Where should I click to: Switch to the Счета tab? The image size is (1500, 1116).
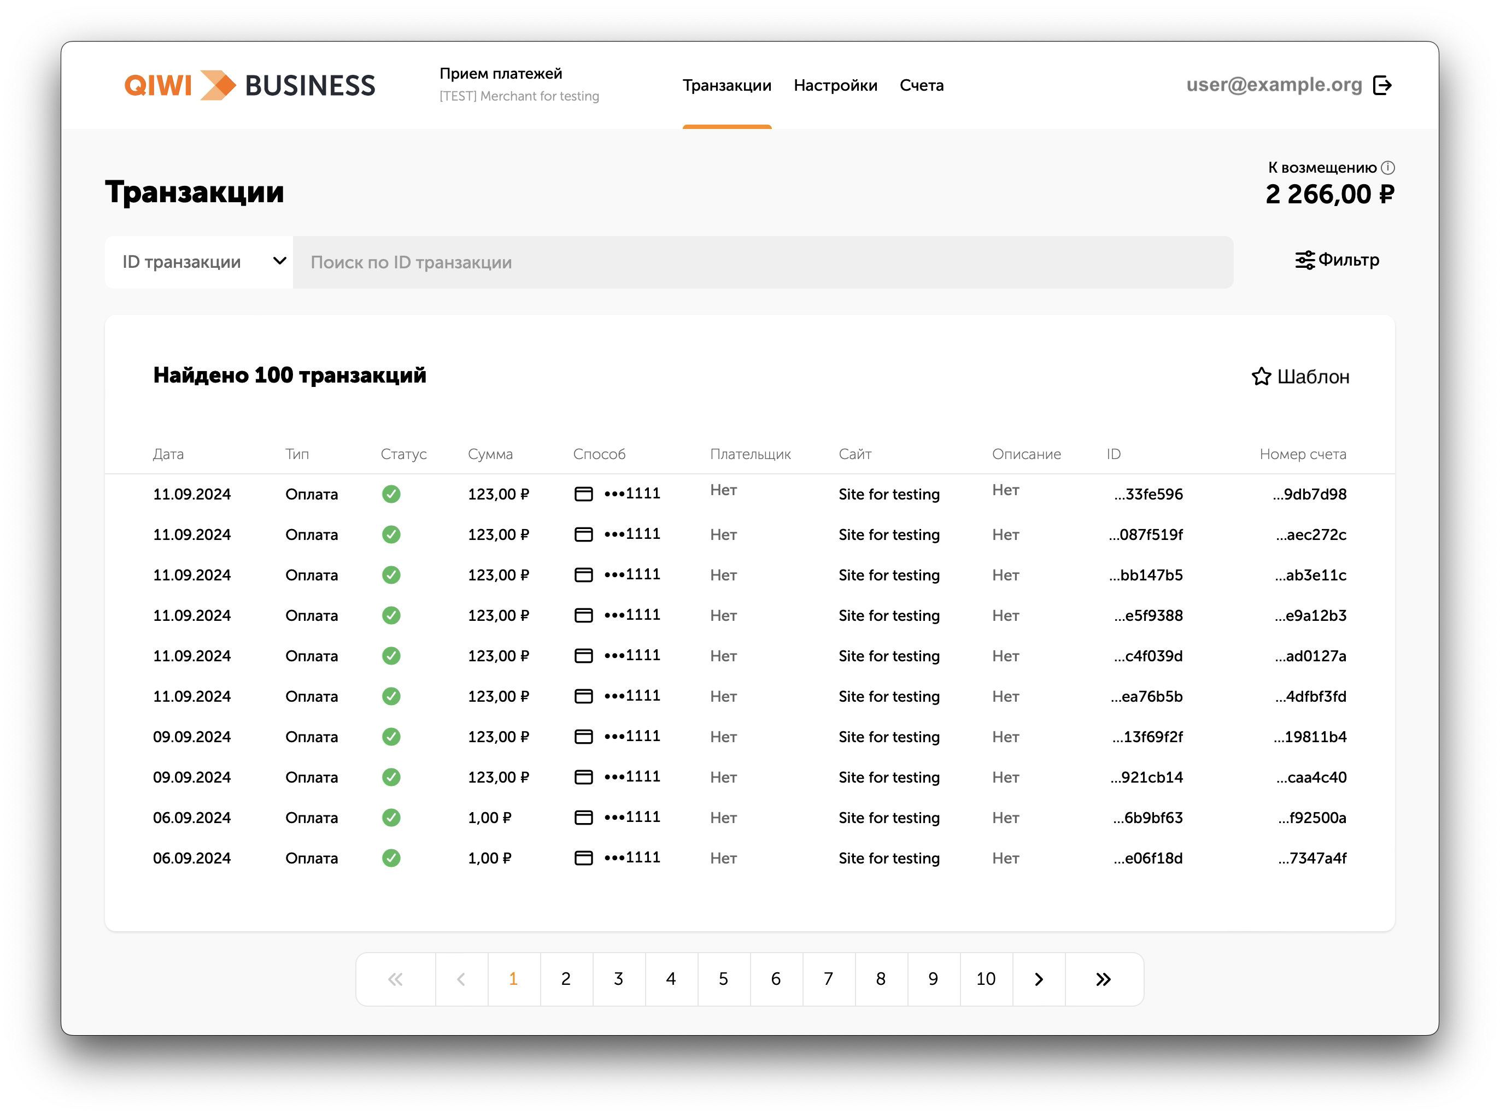coord(921,85)
